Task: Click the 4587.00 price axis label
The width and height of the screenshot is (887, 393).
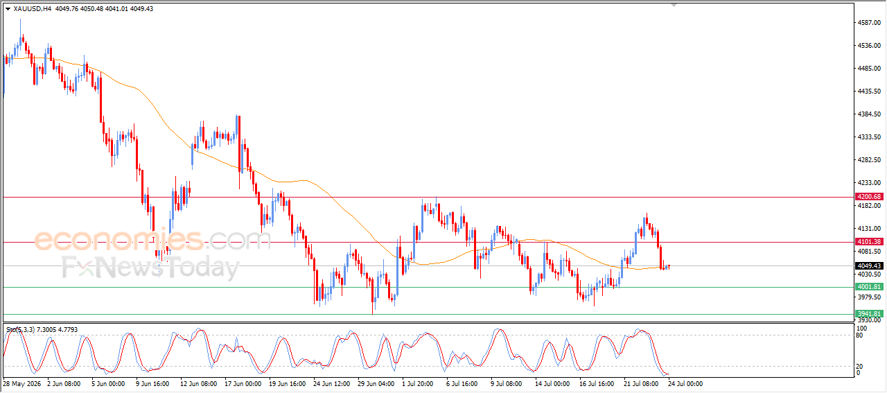Action: [x=870, y=23]
